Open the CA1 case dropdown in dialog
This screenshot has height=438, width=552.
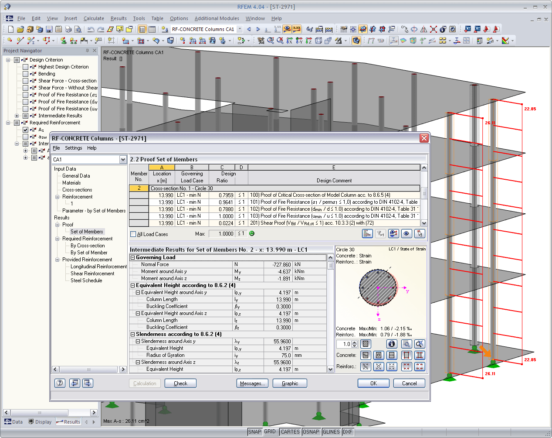[123, 160]
